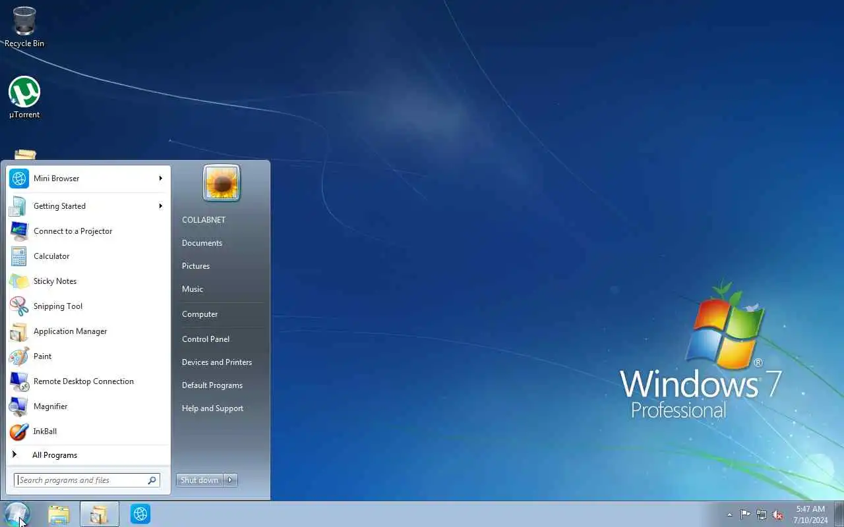Launch InkBall game icon
Viewport: 844px width, 527px height.
point(18,431)
